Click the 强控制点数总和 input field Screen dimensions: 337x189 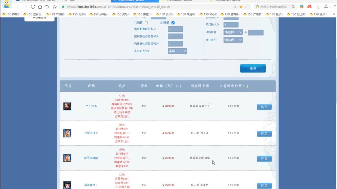pyautogui.click(x=175, y=29)
